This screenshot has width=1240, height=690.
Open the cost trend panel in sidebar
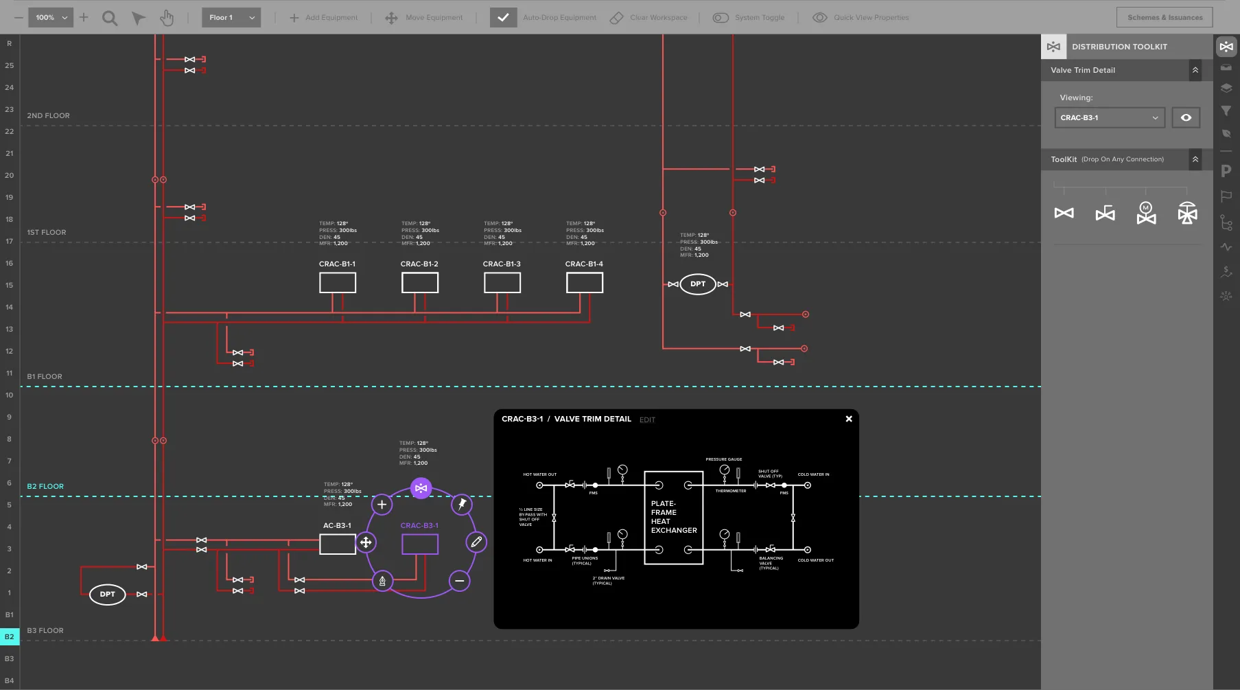(x=1226, y=272)
